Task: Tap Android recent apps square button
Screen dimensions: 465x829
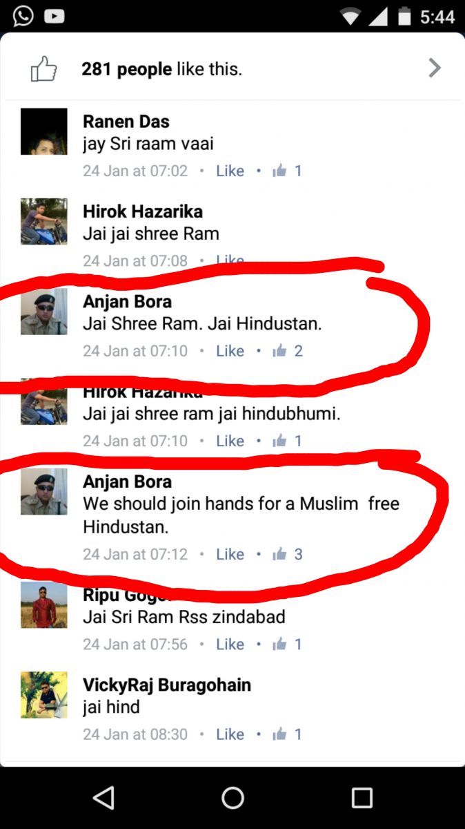Action: 362,798
